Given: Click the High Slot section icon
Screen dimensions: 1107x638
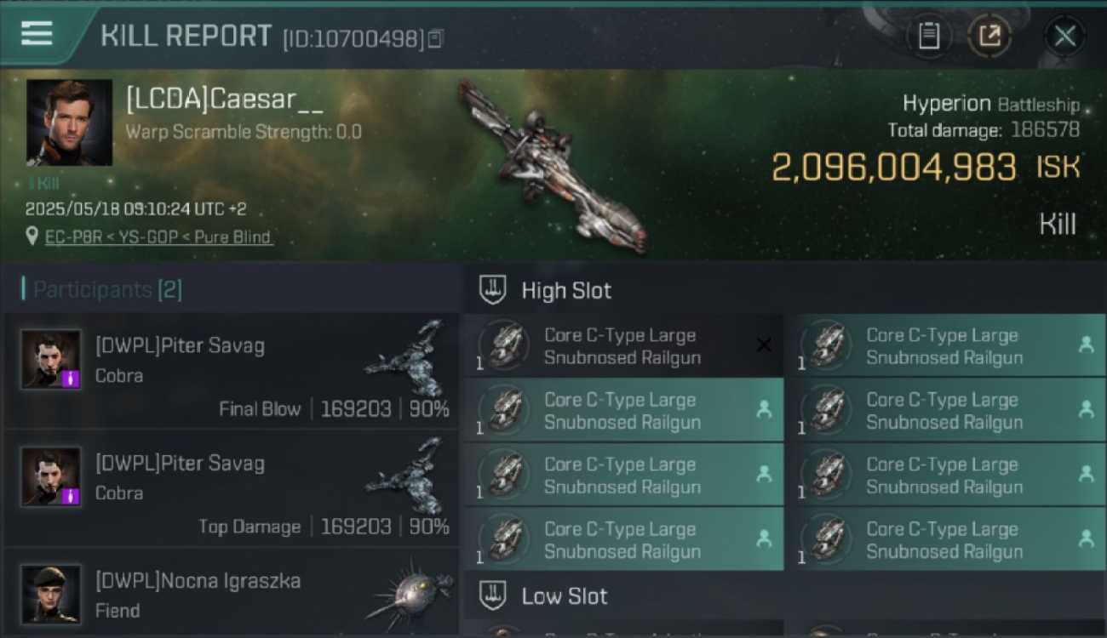Looking at the screenshot, I should click(x=492, y=289).
